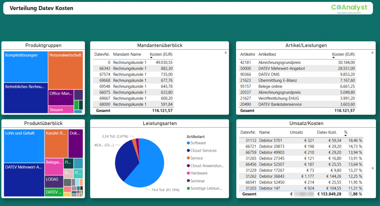The image size is (380, 206).
Task: Select Debitor 20873 row
Action: [x=301, y=146]
